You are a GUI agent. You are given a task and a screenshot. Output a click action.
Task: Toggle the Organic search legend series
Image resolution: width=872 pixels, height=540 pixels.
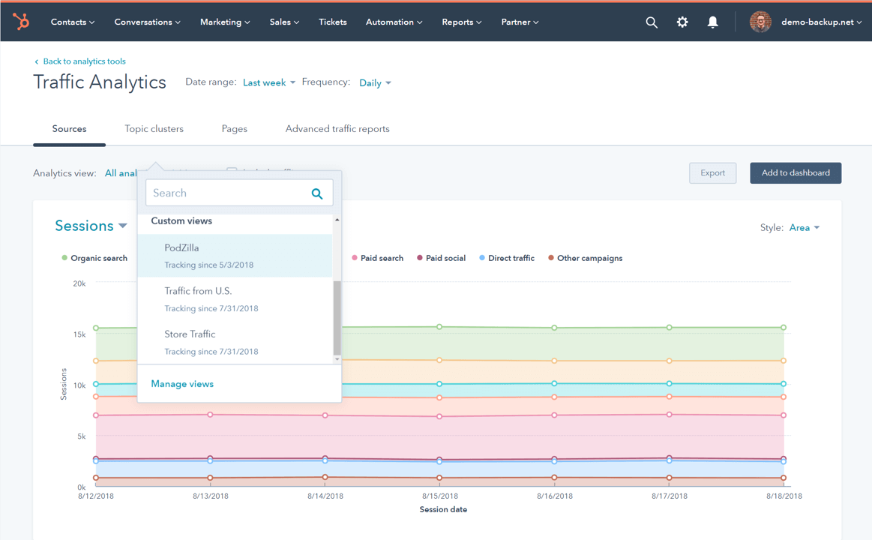tap(98, 258)
